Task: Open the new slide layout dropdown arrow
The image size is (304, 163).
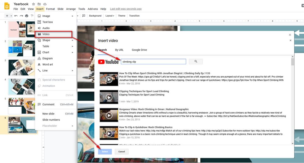Action: click(11, 16)
